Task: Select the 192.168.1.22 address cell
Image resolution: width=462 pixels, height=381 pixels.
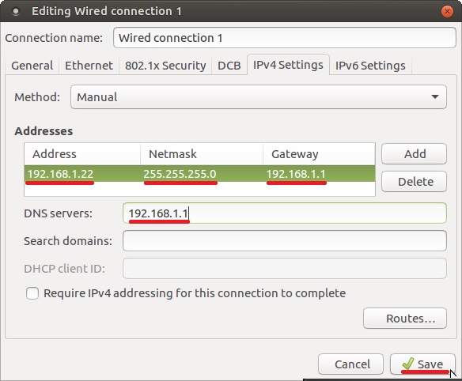Action: (x=60, y=174)
